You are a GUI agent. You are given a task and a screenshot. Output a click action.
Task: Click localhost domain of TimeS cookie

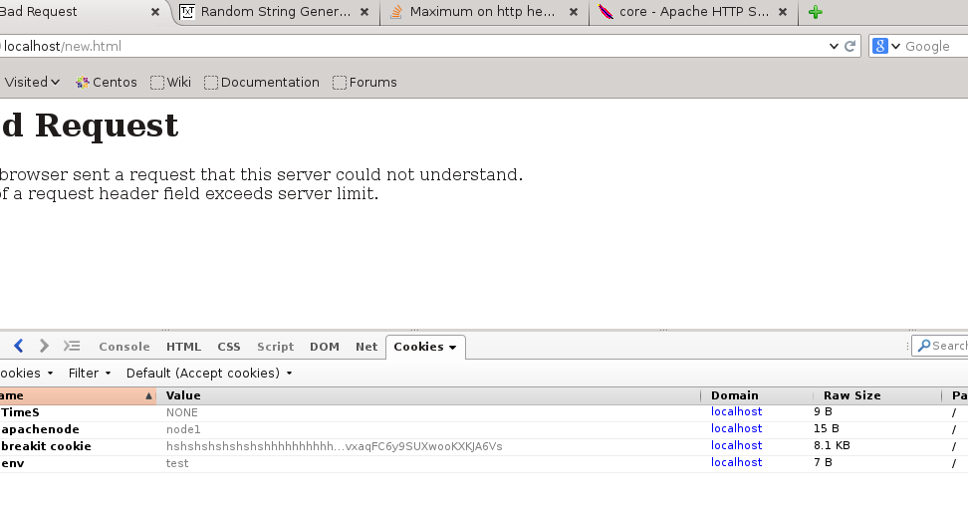(x=737, y=411)
